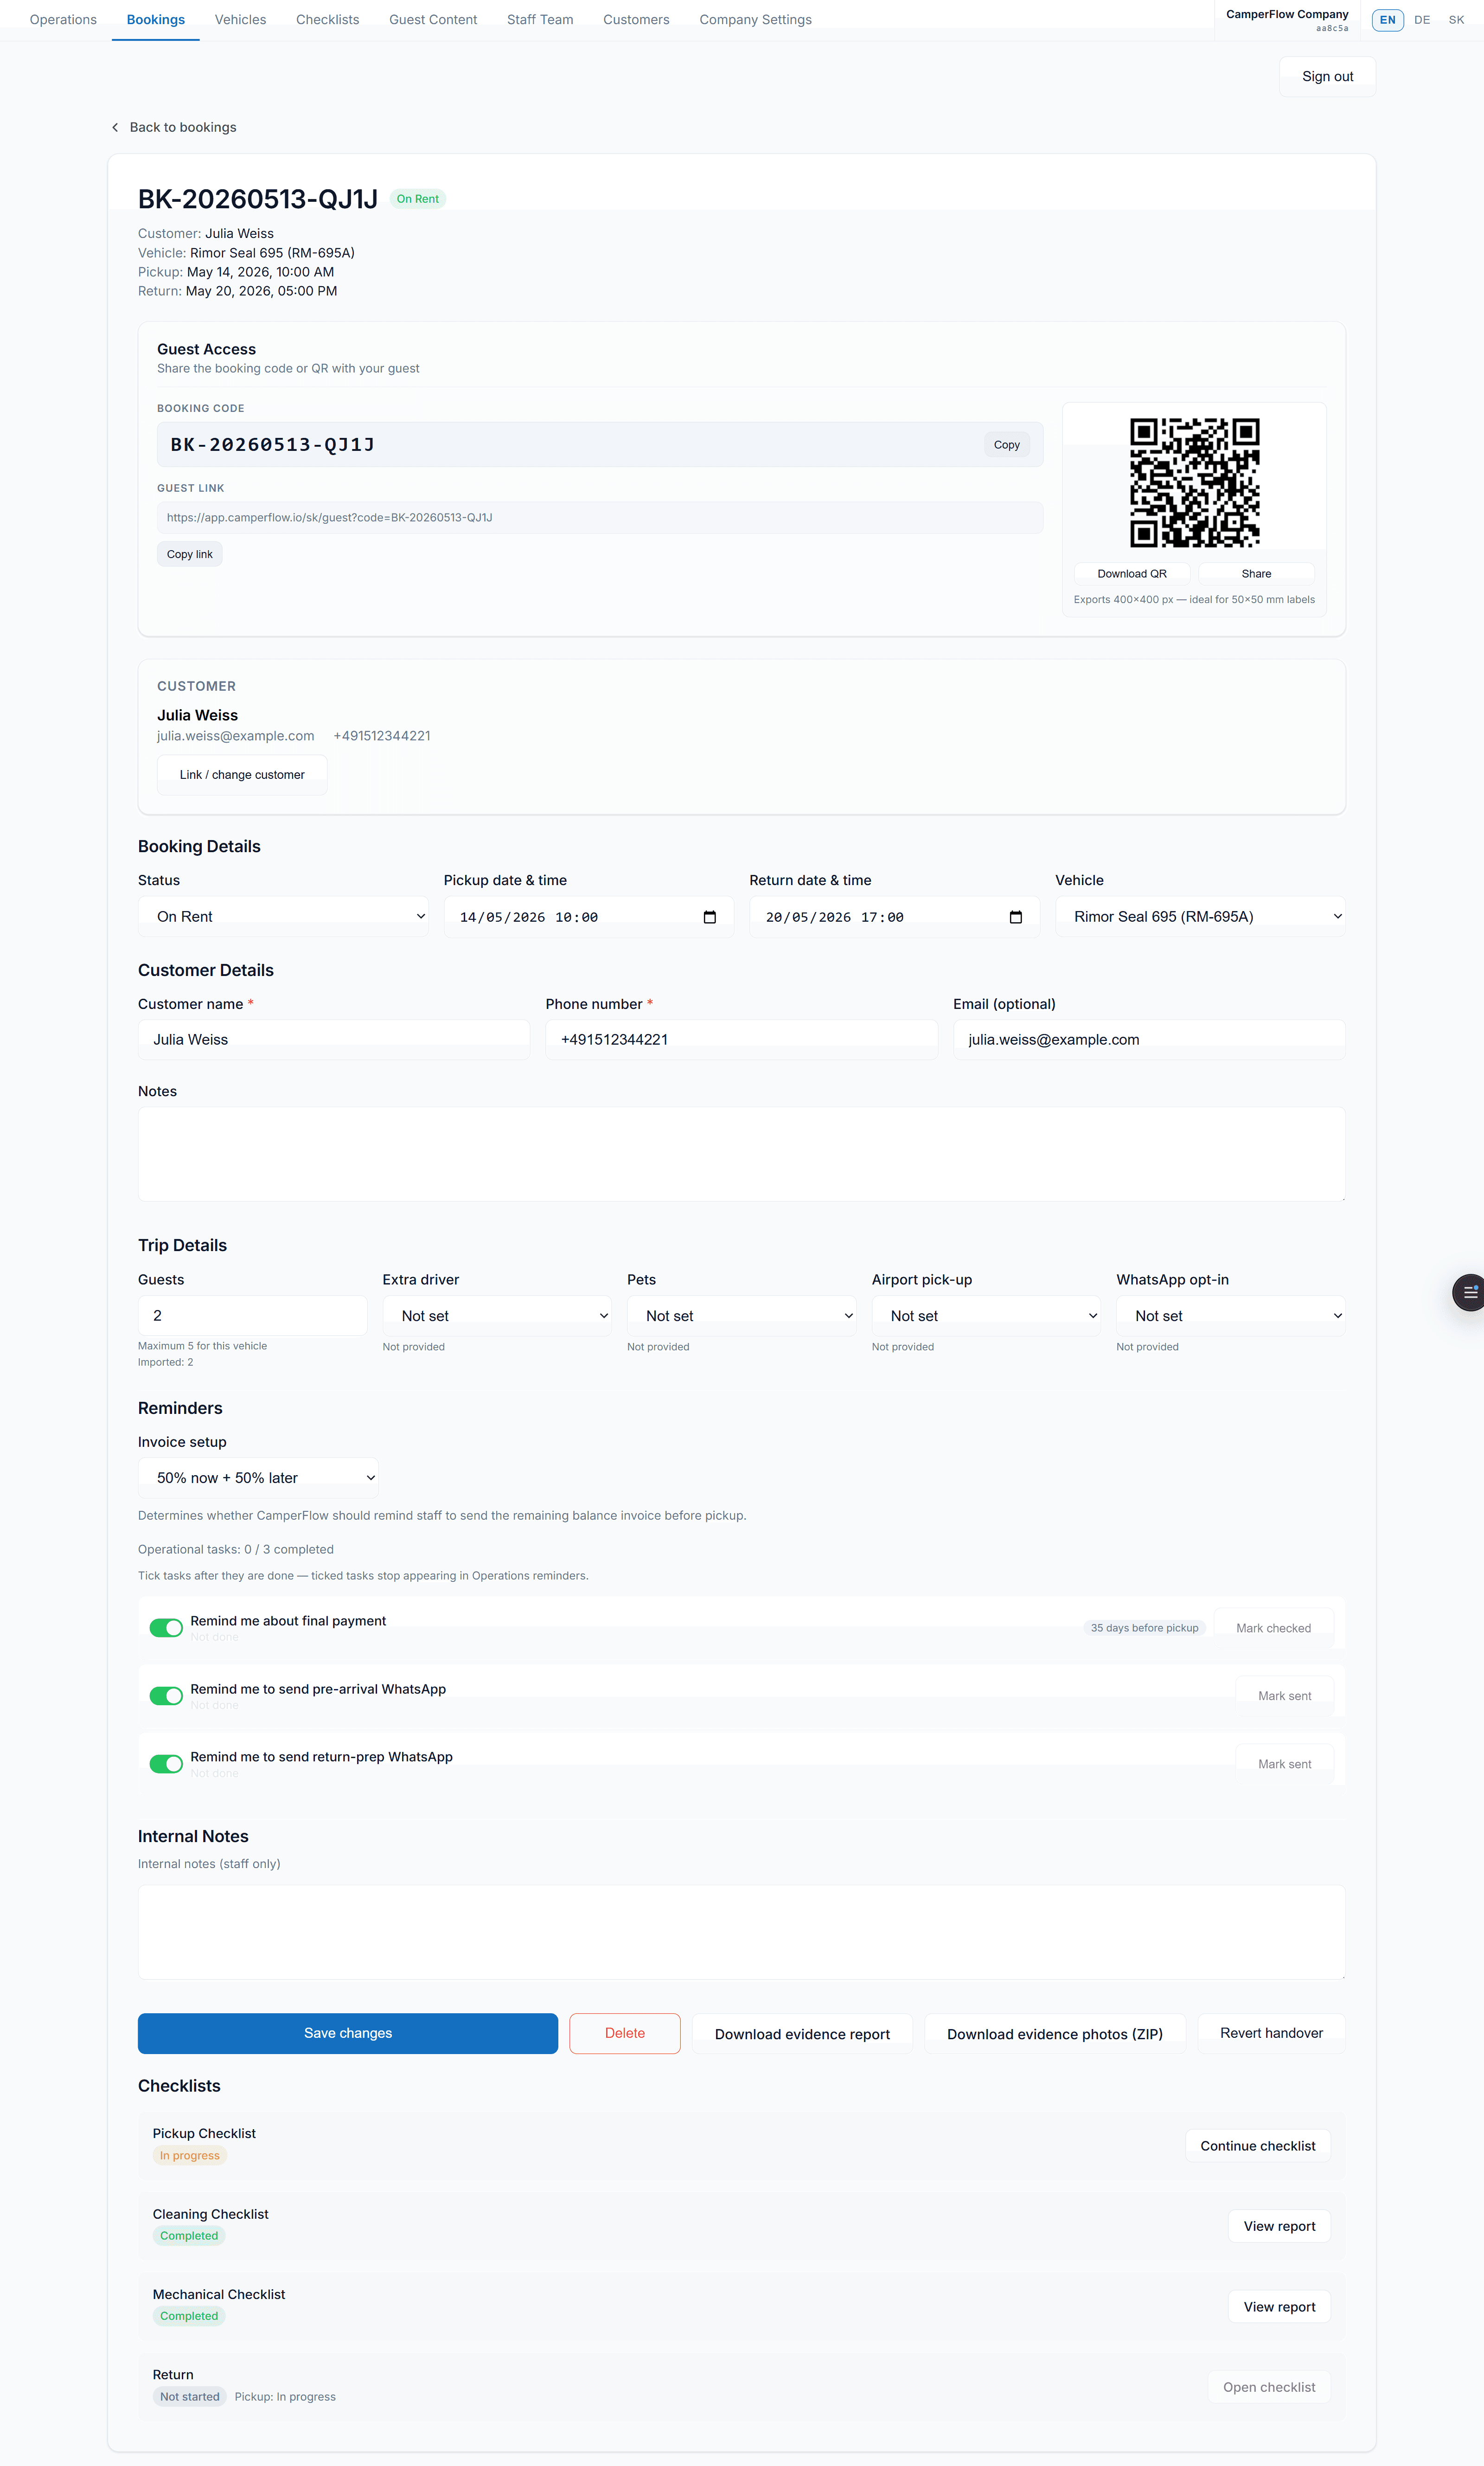This screenshot has width=1484, height=2466.
Task: Expand the Pets dropdown
Action: 742,1316
